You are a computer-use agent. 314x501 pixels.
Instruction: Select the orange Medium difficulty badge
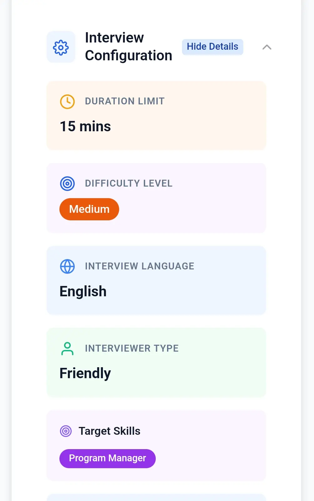coord(89,209)
